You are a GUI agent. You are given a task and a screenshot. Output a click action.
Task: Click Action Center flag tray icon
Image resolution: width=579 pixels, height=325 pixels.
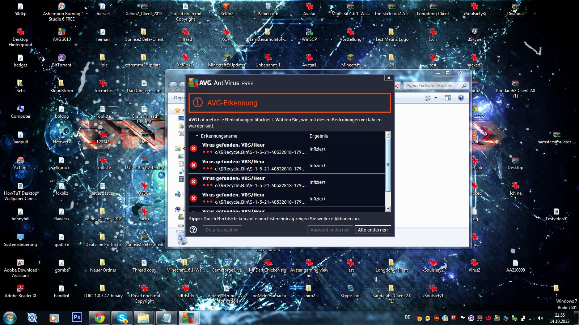tap(462, 318)
